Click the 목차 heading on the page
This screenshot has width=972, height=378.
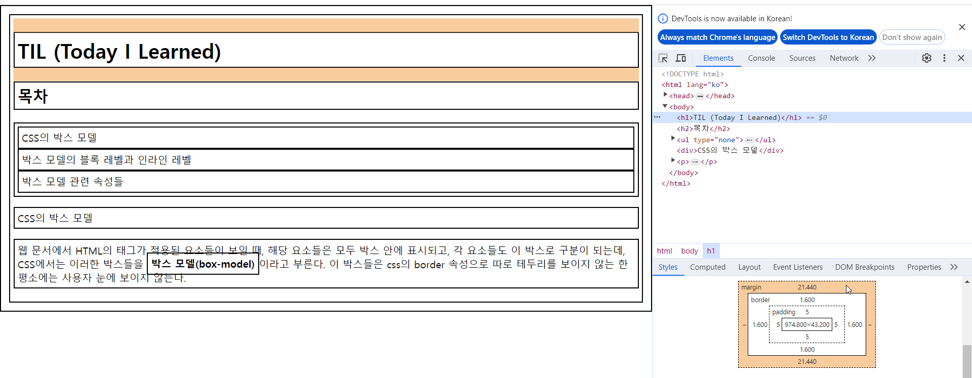tap(33, 96)
